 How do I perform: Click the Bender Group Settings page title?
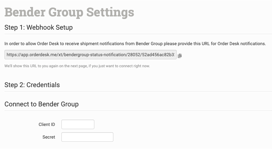(x=69, y=12)
